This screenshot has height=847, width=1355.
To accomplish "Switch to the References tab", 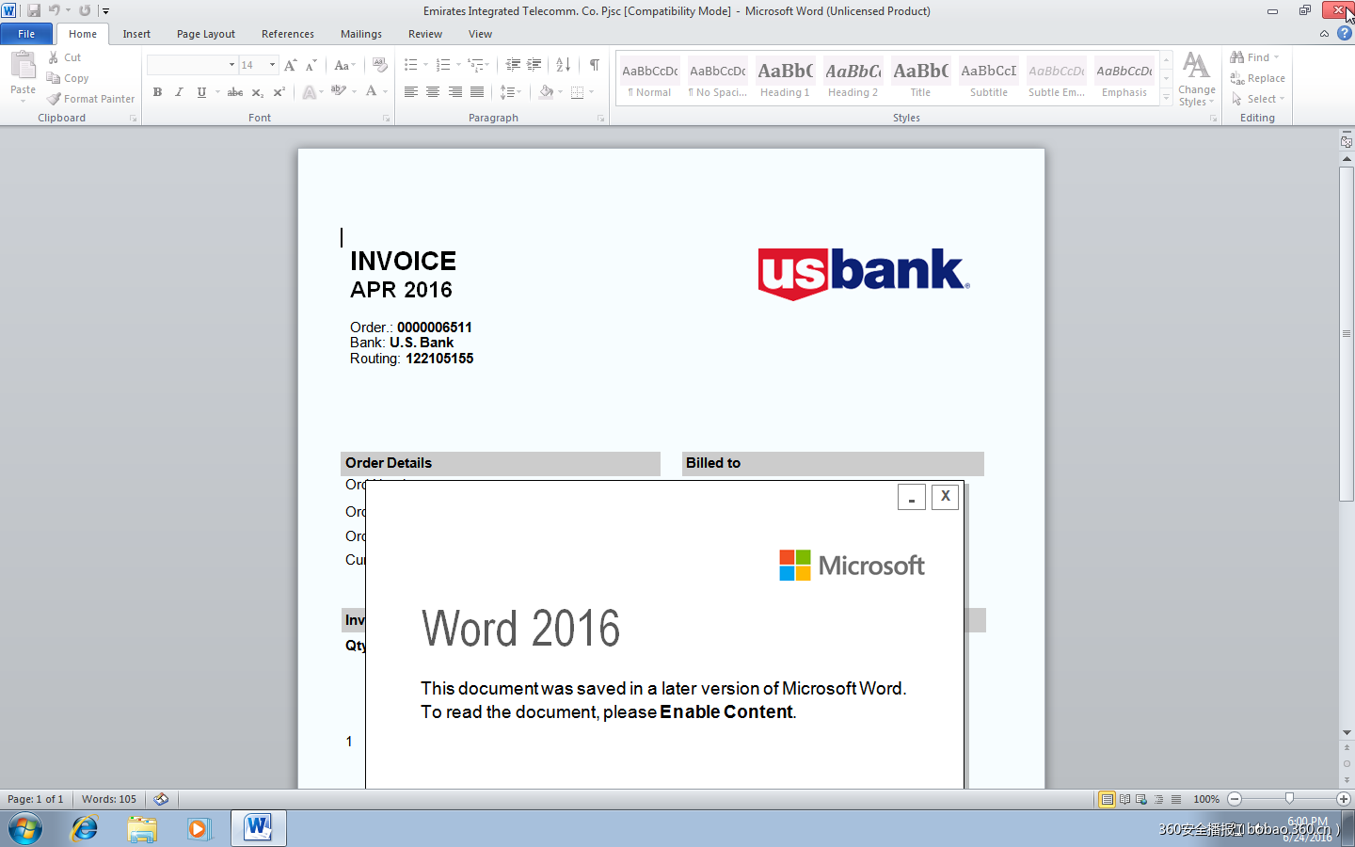I will point(287,34).
